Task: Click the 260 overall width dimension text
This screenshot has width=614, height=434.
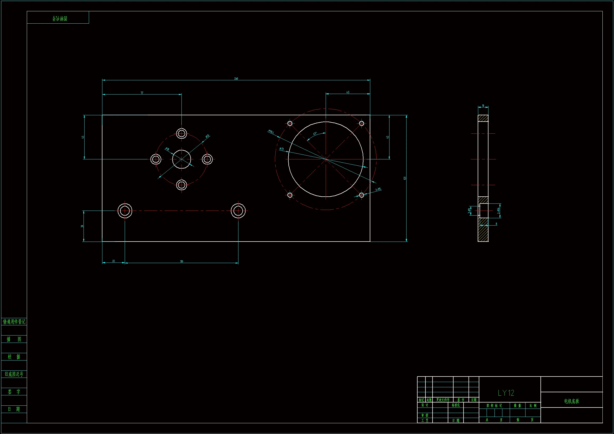Action: (x=236, y=79)
